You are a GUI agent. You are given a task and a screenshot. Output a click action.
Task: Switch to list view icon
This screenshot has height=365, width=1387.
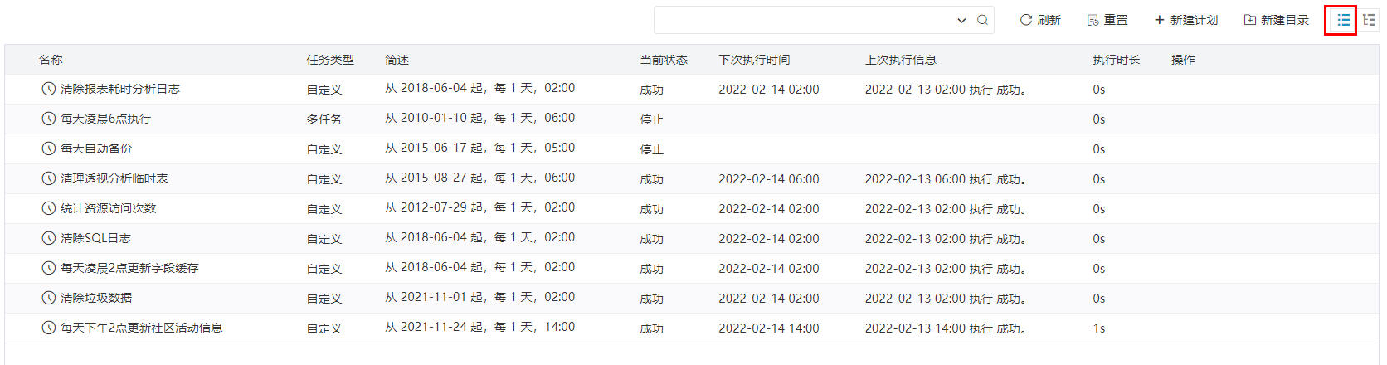(x=1343, y=20)
